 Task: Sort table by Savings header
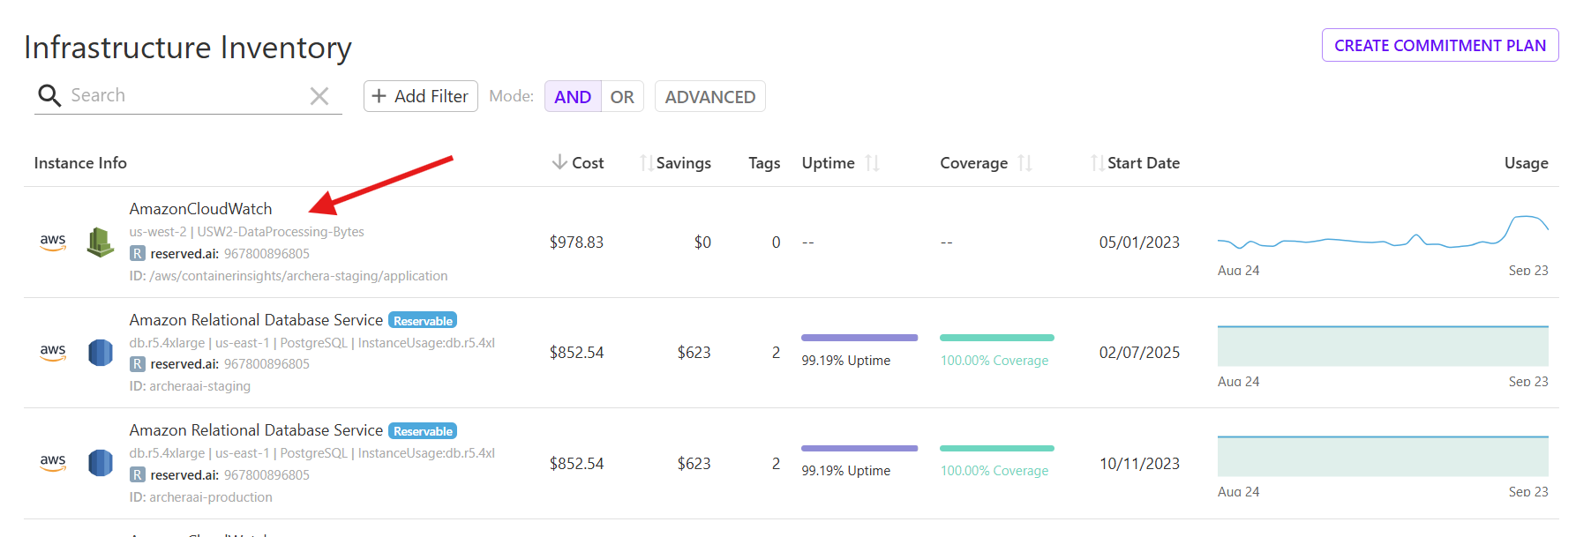[x=682, y=163]
